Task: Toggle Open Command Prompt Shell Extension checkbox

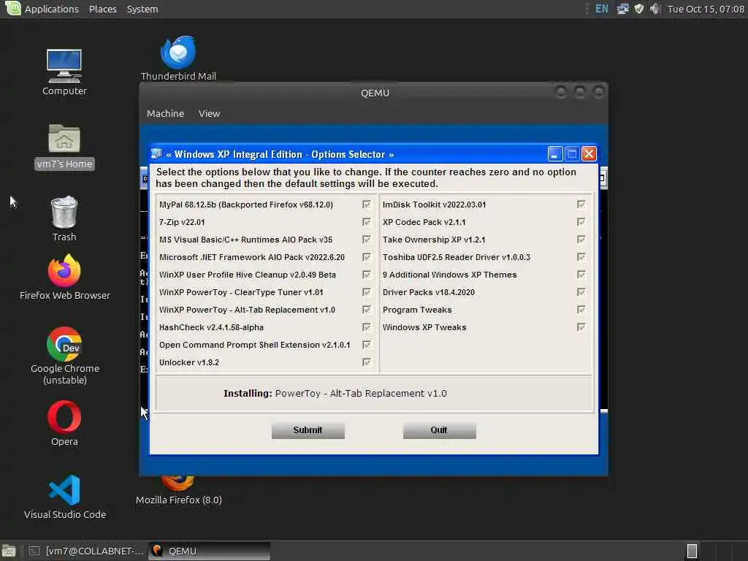Action: coord(367,345)
